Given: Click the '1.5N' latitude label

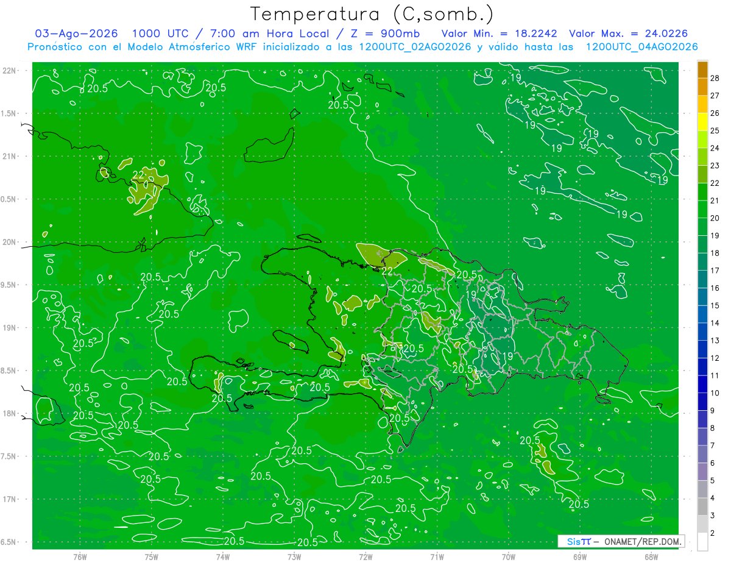Looking at the screenshot, I should [x=9, y=113].
